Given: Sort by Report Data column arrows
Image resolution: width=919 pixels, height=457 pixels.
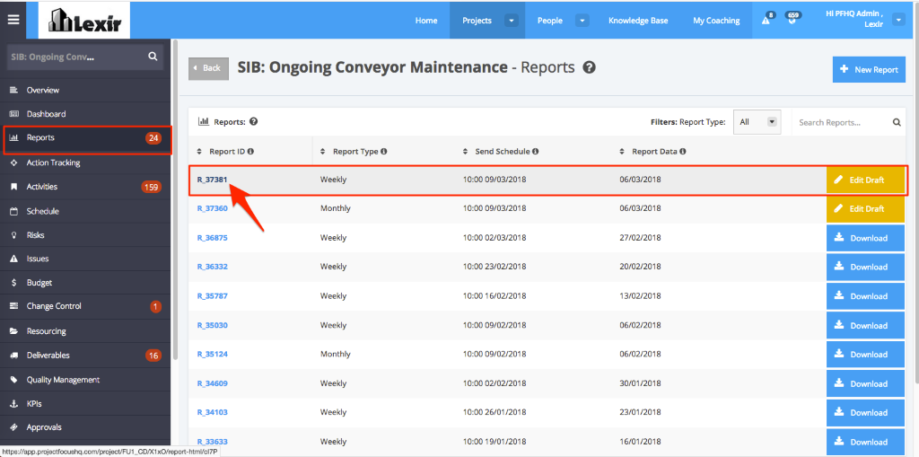Looking at the screenshot, I should [x=622, y=152].
